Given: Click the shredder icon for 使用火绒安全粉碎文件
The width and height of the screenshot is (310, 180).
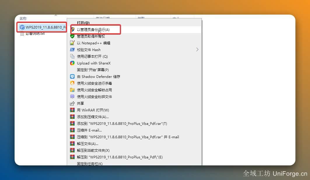Looking at the screenshot, I should 72,97.
